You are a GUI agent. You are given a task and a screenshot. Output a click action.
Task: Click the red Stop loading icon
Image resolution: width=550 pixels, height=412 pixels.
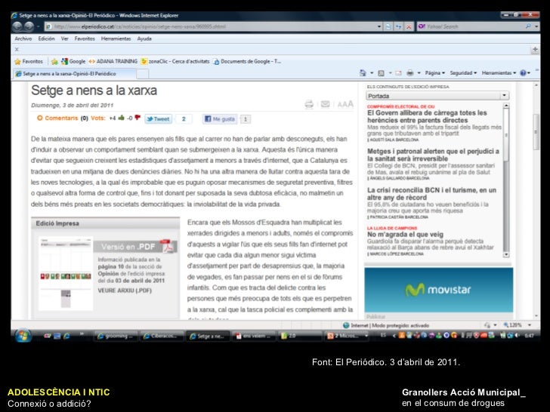[408, 26]
